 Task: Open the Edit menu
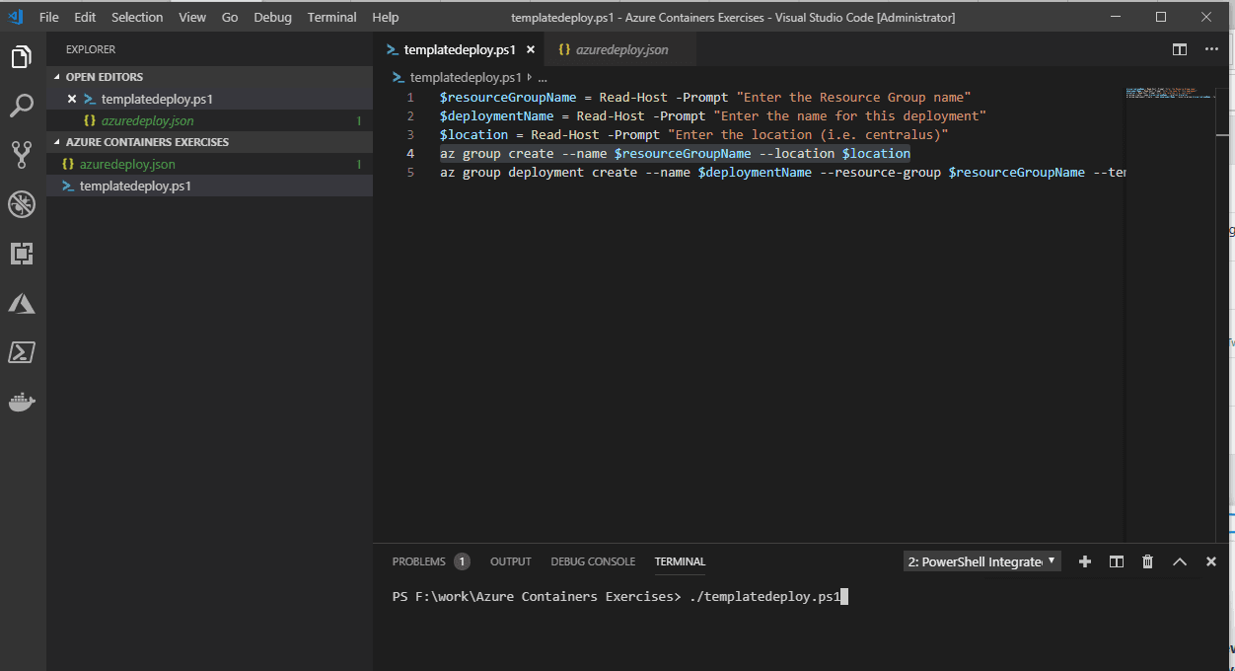[x=85, y=17]
